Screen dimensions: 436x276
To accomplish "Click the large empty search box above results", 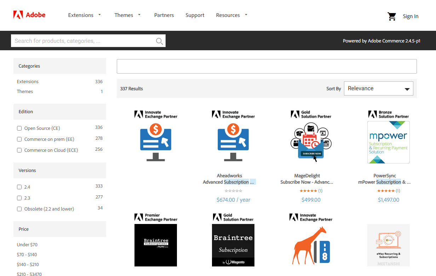I will click(267, 66).
